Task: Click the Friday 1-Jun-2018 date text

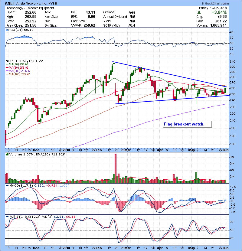Action: [x=213, y=8]
